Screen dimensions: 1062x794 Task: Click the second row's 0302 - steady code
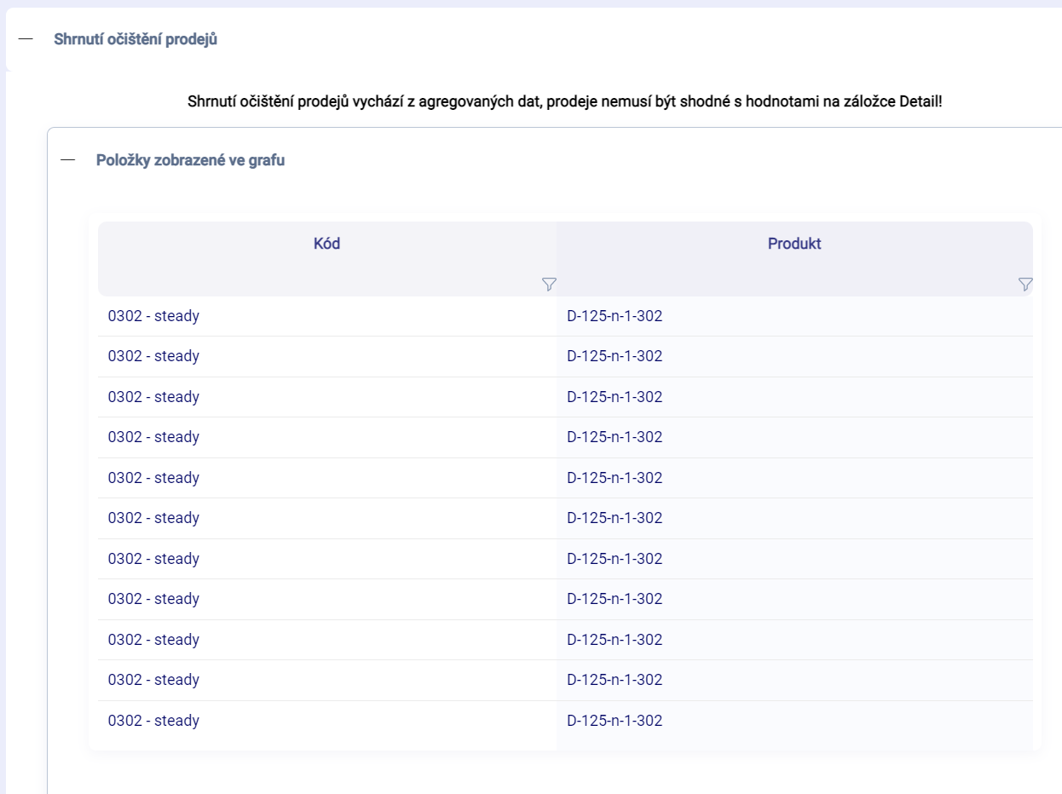[x=153, y=356]
